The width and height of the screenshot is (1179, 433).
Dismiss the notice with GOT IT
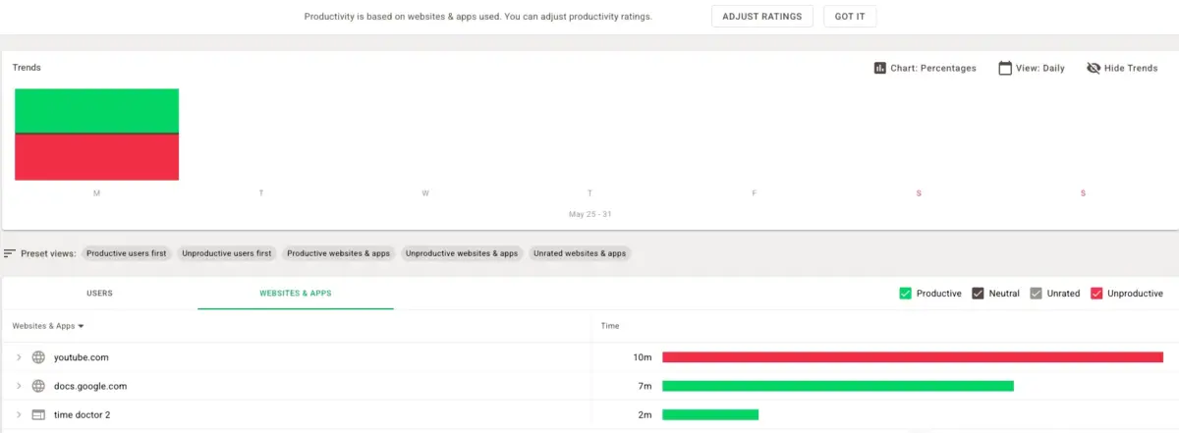[850, 17]
